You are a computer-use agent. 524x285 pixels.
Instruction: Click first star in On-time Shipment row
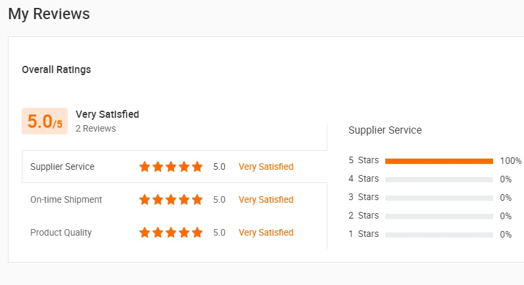coord(145,200)
